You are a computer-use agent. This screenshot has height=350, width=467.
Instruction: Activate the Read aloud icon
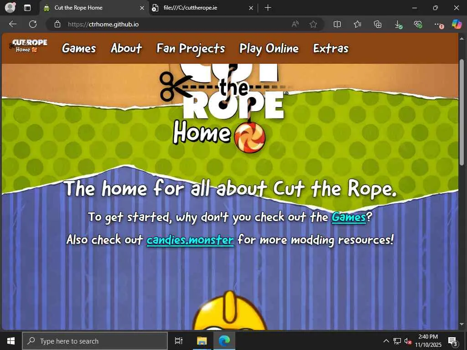click(x=295, y=24)
